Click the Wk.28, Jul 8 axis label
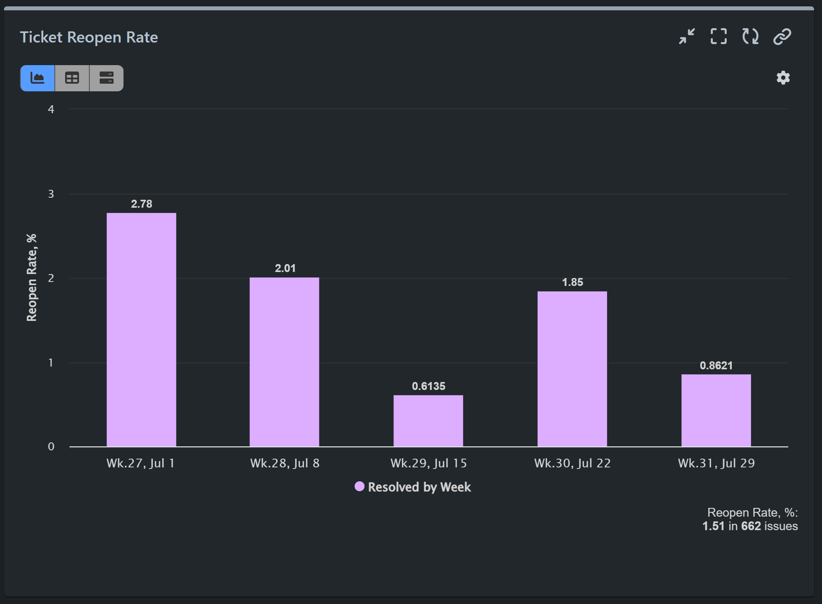The height and width of the screenshot is (604, 822). tap(284, 463)
